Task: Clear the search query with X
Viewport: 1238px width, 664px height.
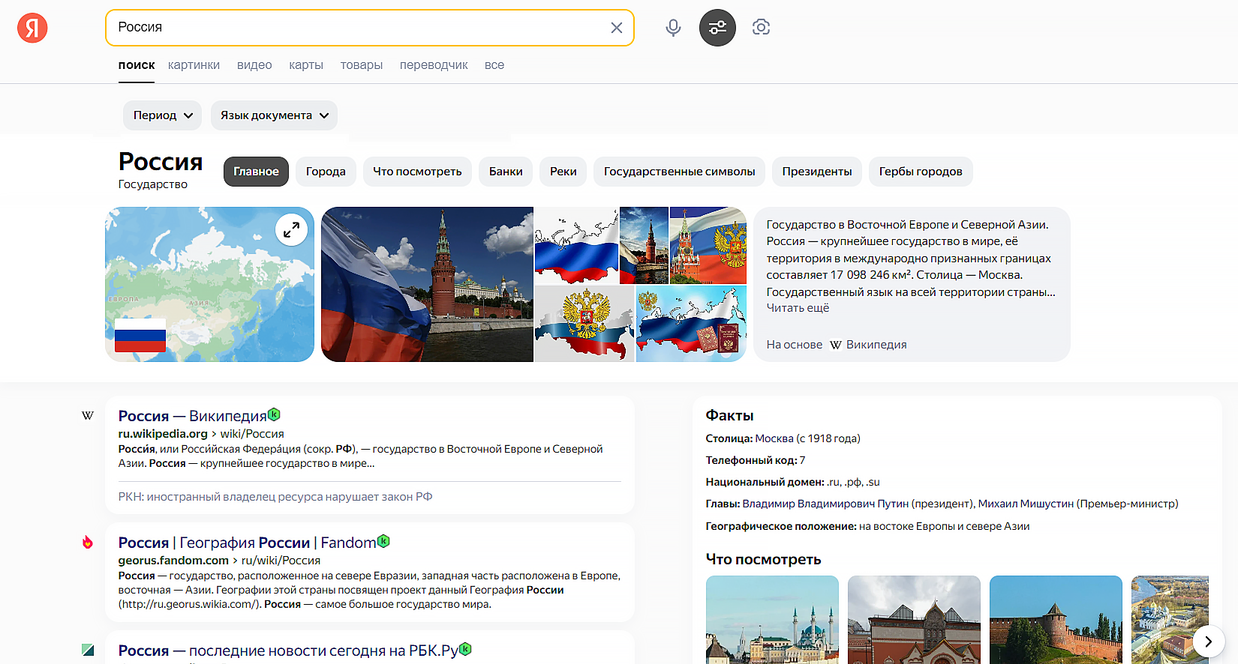Action: point(617,28)
